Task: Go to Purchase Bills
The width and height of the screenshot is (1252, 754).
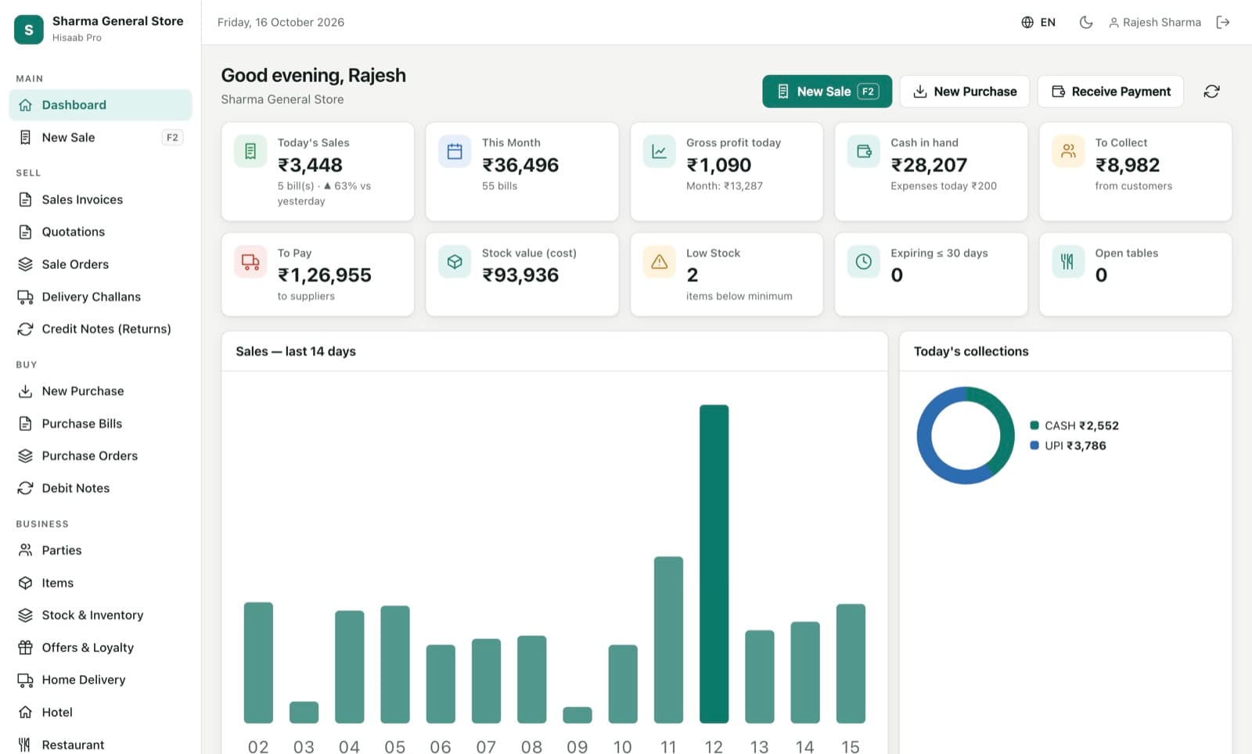Action: click(100, 424)
